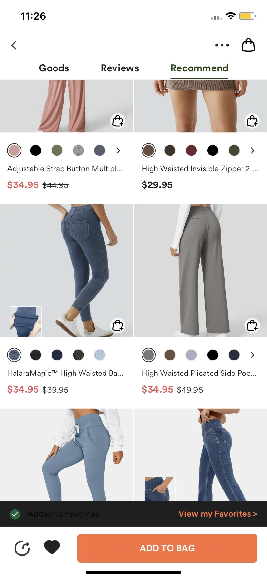
Task: Expand more colors for Invisible Zipper skirt
Action: [x=252, y=150]
